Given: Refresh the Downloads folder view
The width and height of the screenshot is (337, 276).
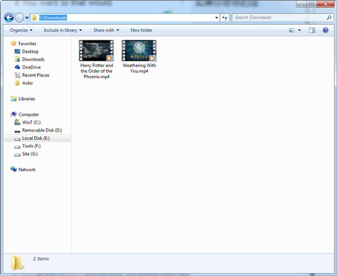Looking at the screenshot, I should (x=225, y=17).
